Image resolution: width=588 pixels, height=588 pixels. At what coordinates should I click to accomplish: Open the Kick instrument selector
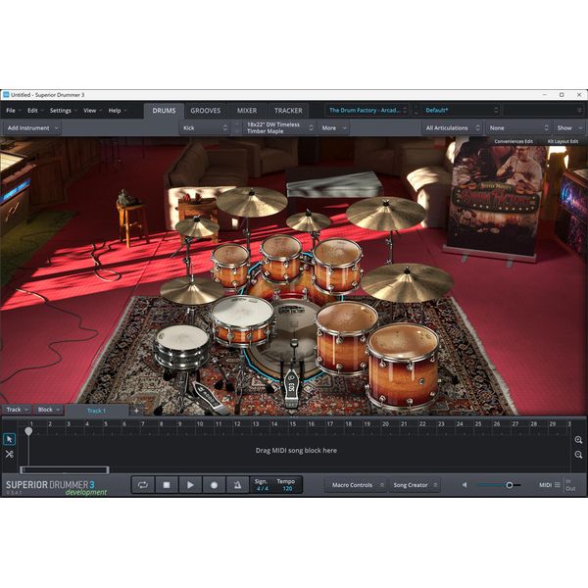[205, 127]
